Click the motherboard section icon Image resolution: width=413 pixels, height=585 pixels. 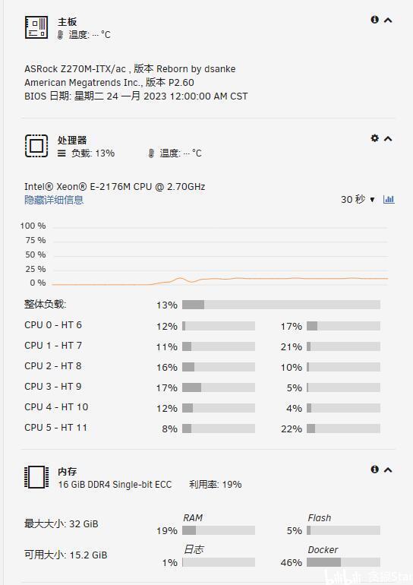click(x=36, y=27)
